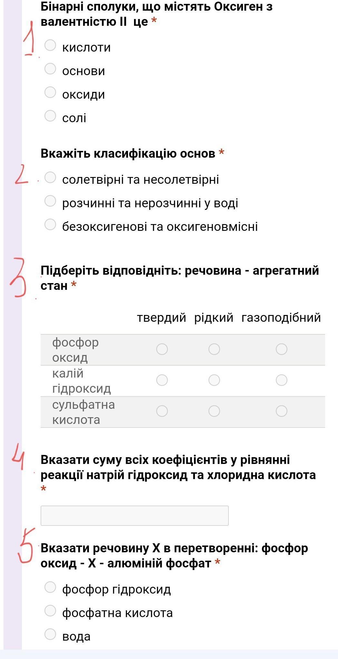Mark 'фосфор оксид' as рідкий
The image size is (338, 659).
[214, 349]
